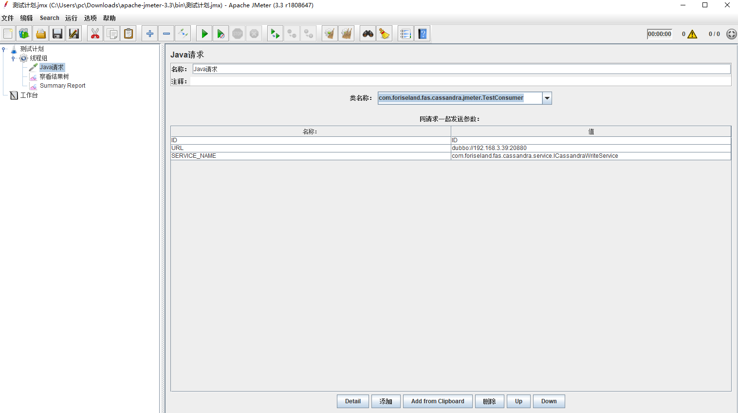
Task: Cut selection using scissors icon
Action: pos(95,34)
